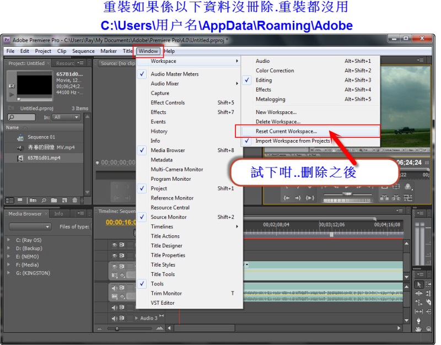Click Play In to Out in Program Monitor
Screen dimensions: 441x345
[310, 198]
